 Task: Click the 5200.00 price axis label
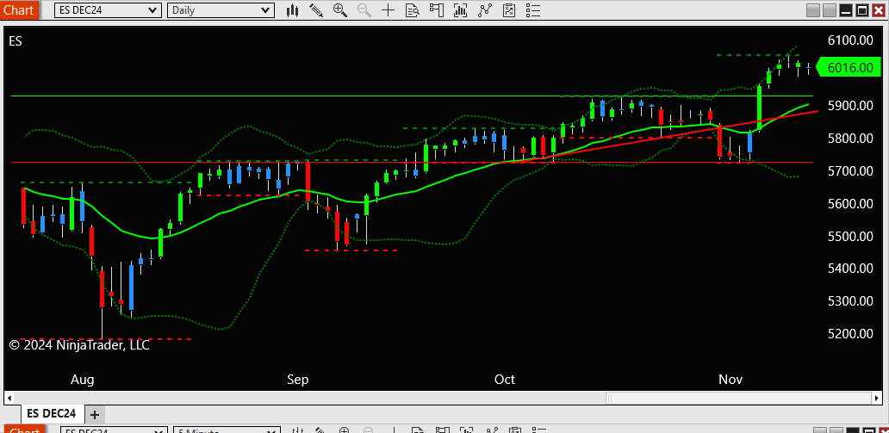click(x=849, y=333)
